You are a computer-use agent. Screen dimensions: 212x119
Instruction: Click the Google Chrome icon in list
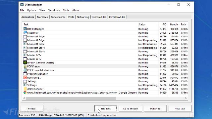[x=25, y=93]
